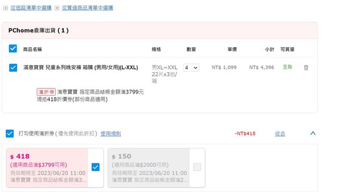Open the quantity dropdown showing 4
343x195 pixels.
pos(191,67)
